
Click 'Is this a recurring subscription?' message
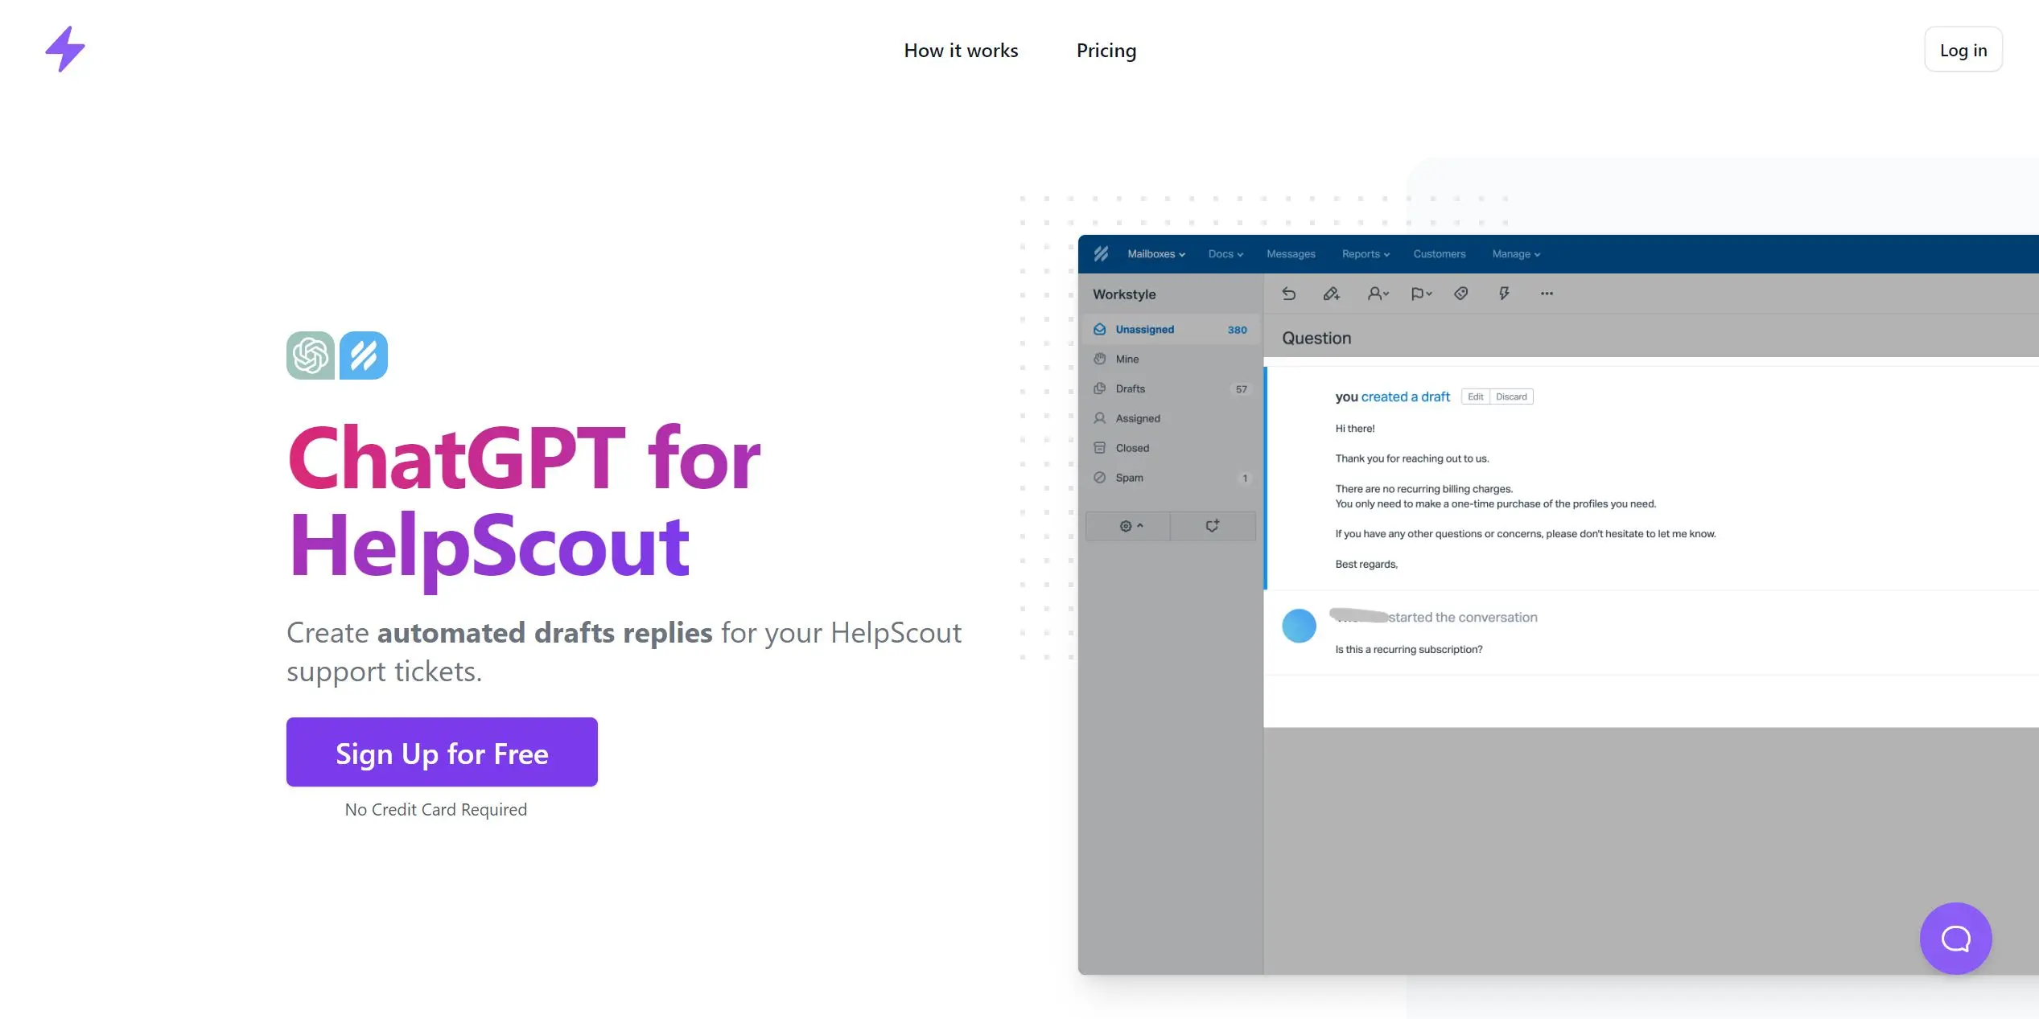[1408, 650]
